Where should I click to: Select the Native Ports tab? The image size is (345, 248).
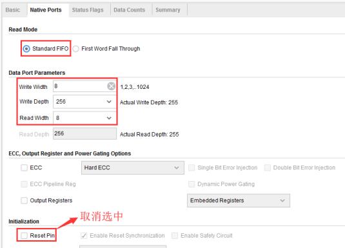click(46, 10)
